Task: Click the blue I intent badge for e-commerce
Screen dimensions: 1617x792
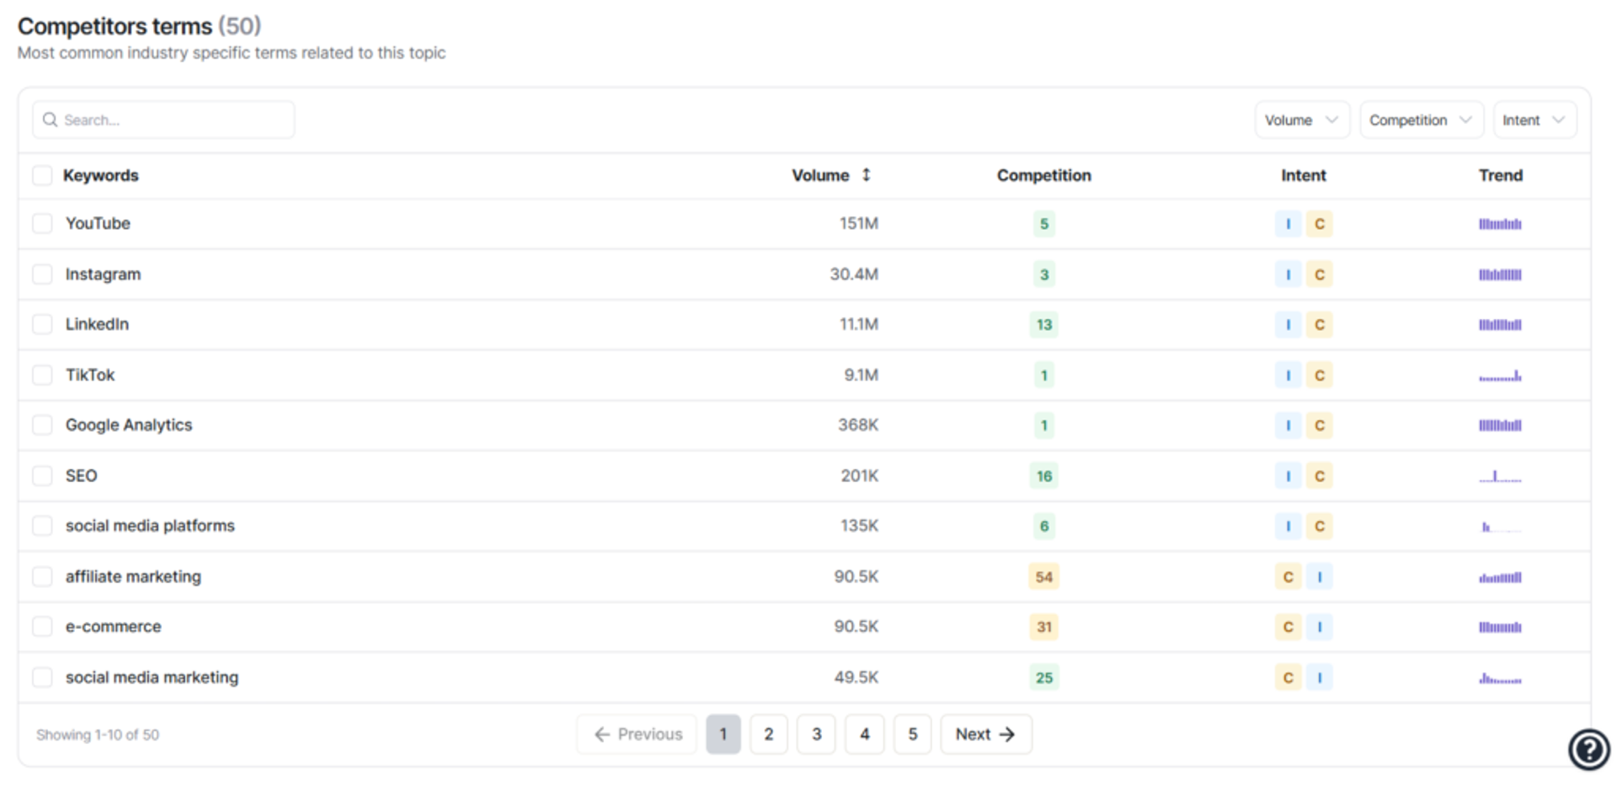Action: point(1320,627)
